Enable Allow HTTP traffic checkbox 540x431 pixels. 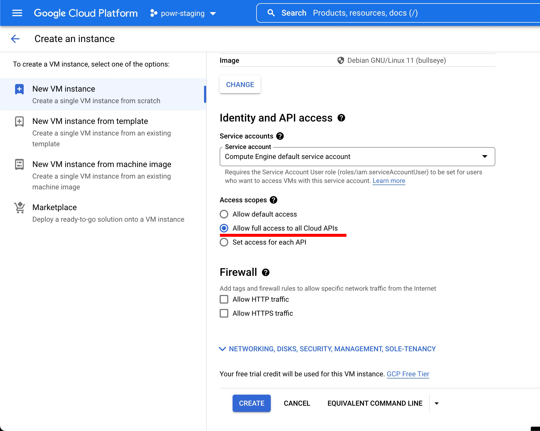[224, 299]
